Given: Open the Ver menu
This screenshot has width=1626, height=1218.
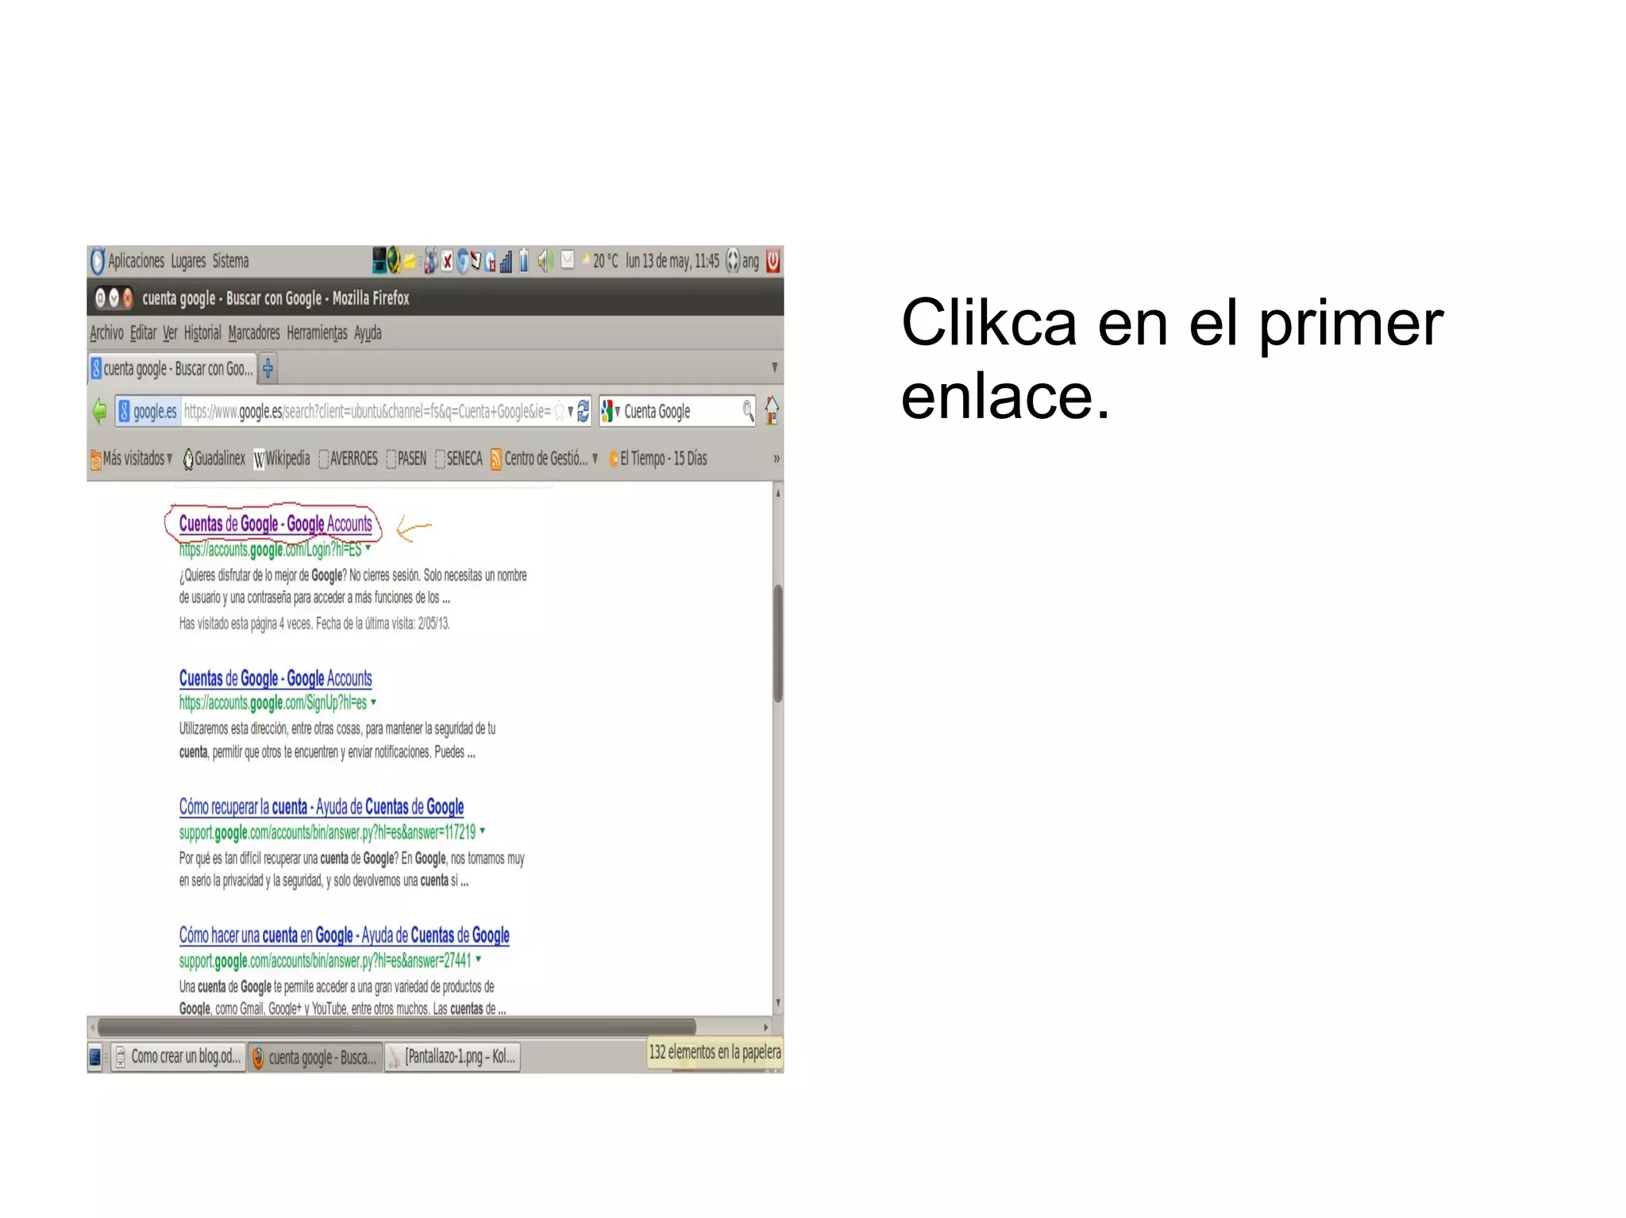Looking at the screenshot, I should [x=170, y=332].
